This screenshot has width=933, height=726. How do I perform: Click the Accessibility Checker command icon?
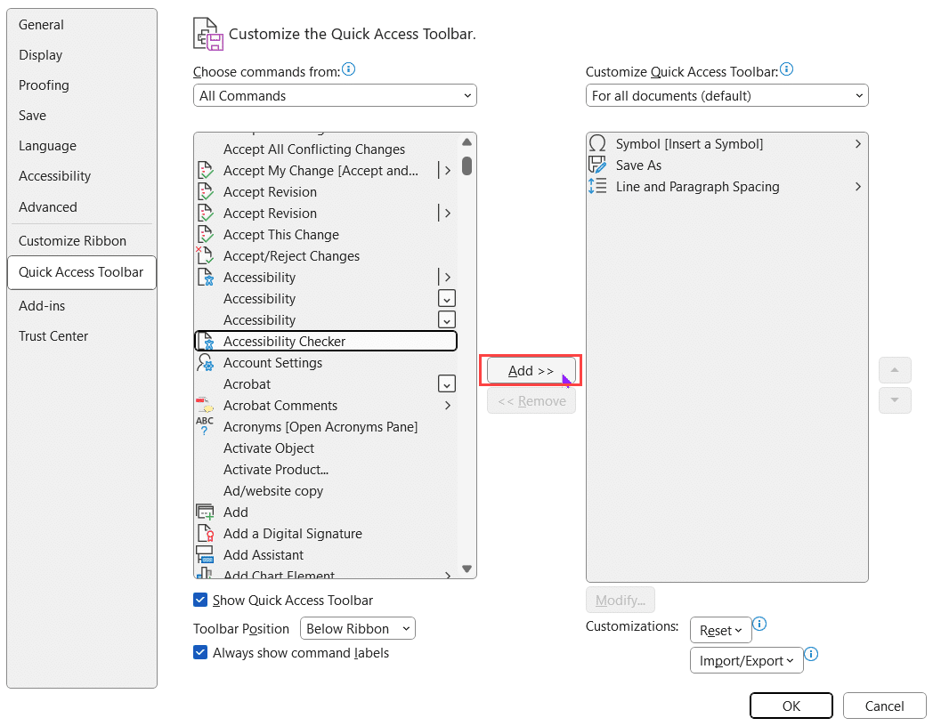coord(206,341)
